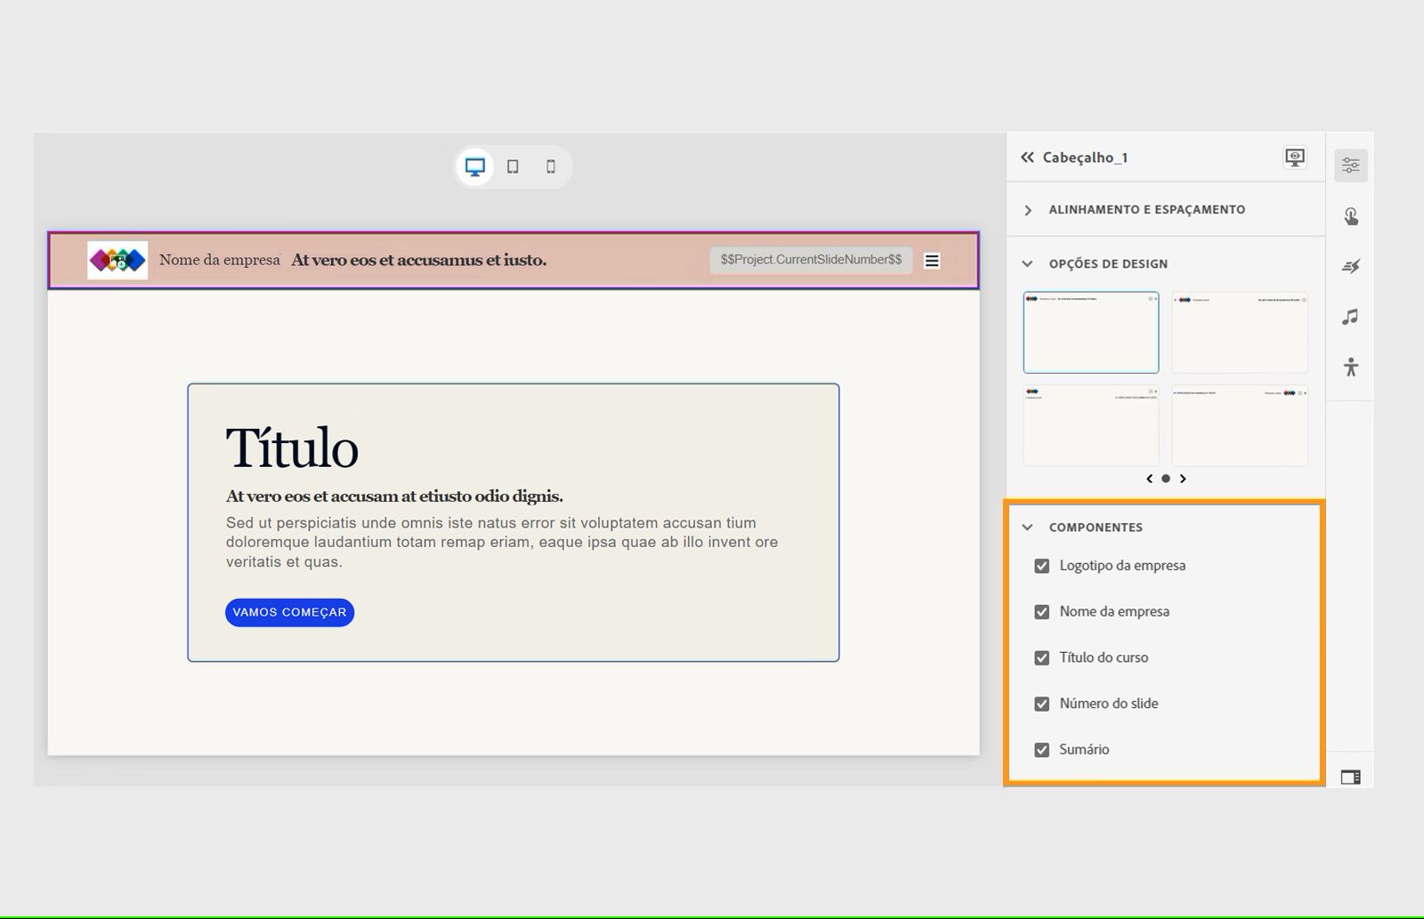This screenshot has width=1424, height=919.
Task: Open the visual properties panel icon
Action: point(1351,164)
